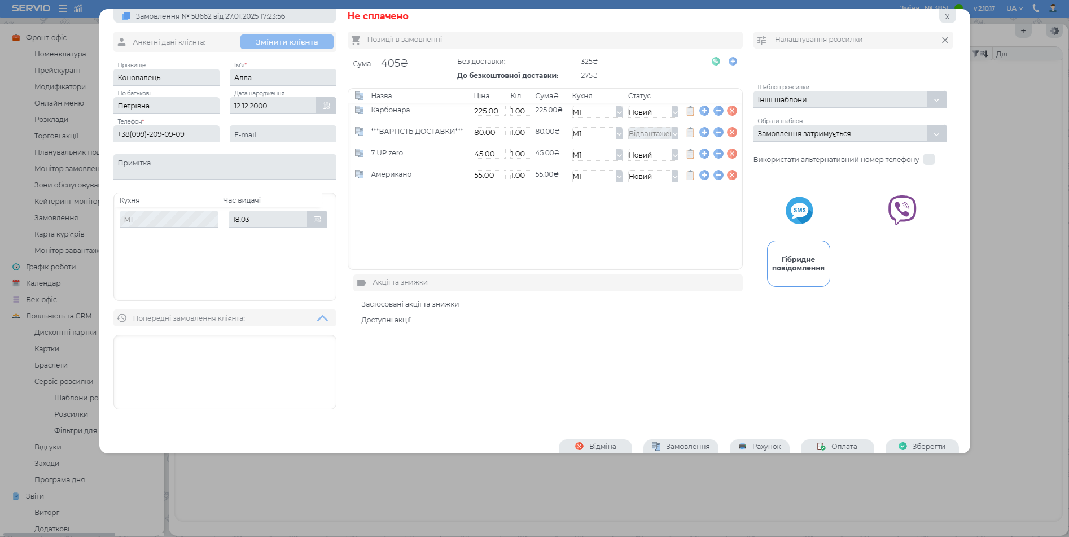Increase 7 UP zero quantity with plus icon

[x=704, y=154]
